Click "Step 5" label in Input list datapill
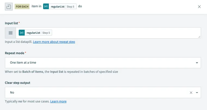The image size is (207, 110). click(47, 33)
